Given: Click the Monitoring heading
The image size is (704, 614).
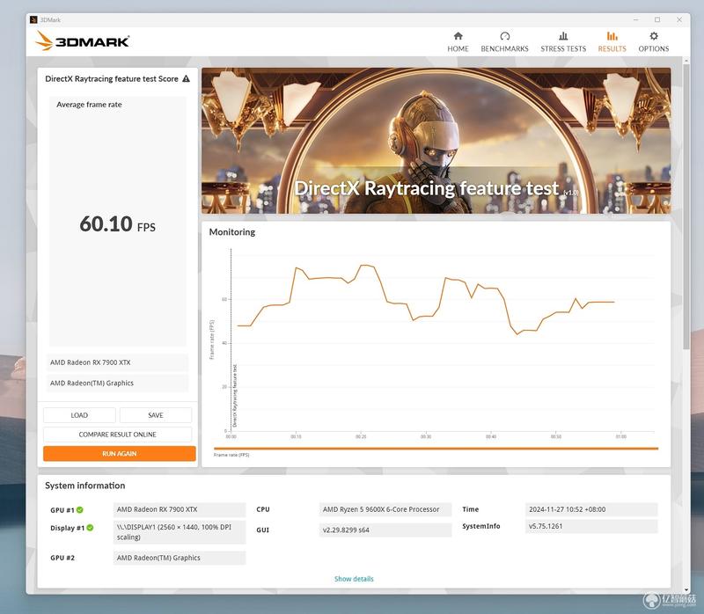Looking at the screenshot, I should point(232,232).
